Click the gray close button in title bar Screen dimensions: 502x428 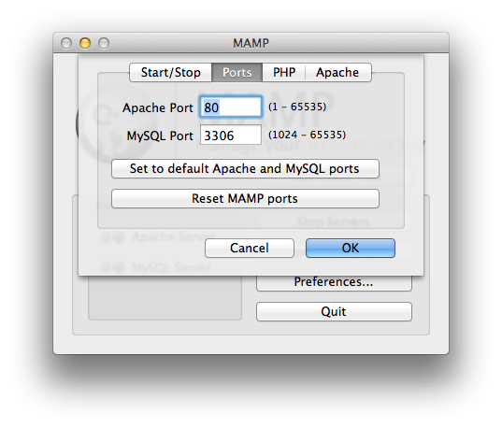[x=66, y=43]
